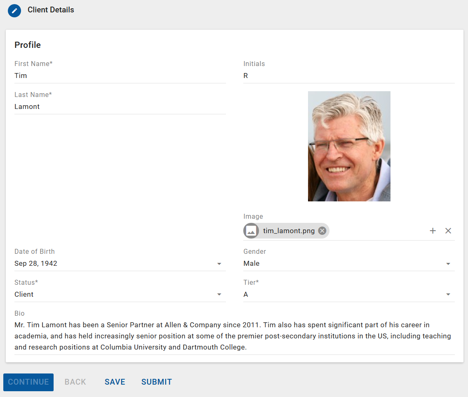Click the pencil edit icon beside Client Details

click(14, 10)
